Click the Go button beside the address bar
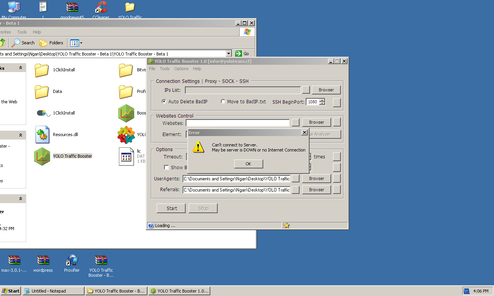 [242, 54]
